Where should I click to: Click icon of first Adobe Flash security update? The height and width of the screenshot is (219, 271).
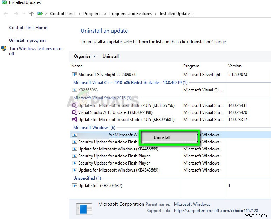[x=74, y=142]
